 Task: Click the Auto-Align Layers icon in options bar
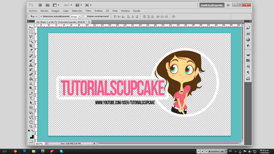click(x=174, y=16)
